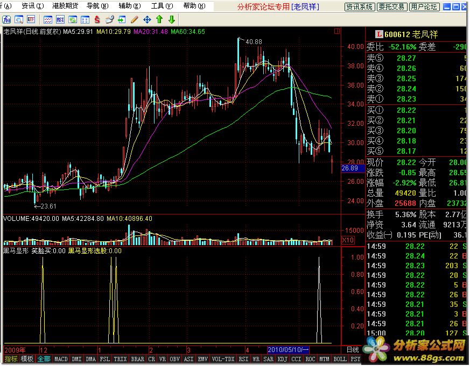
Task: Click the ETF toolbar icon
Action: pyautogui.click(x=31, y=20)
